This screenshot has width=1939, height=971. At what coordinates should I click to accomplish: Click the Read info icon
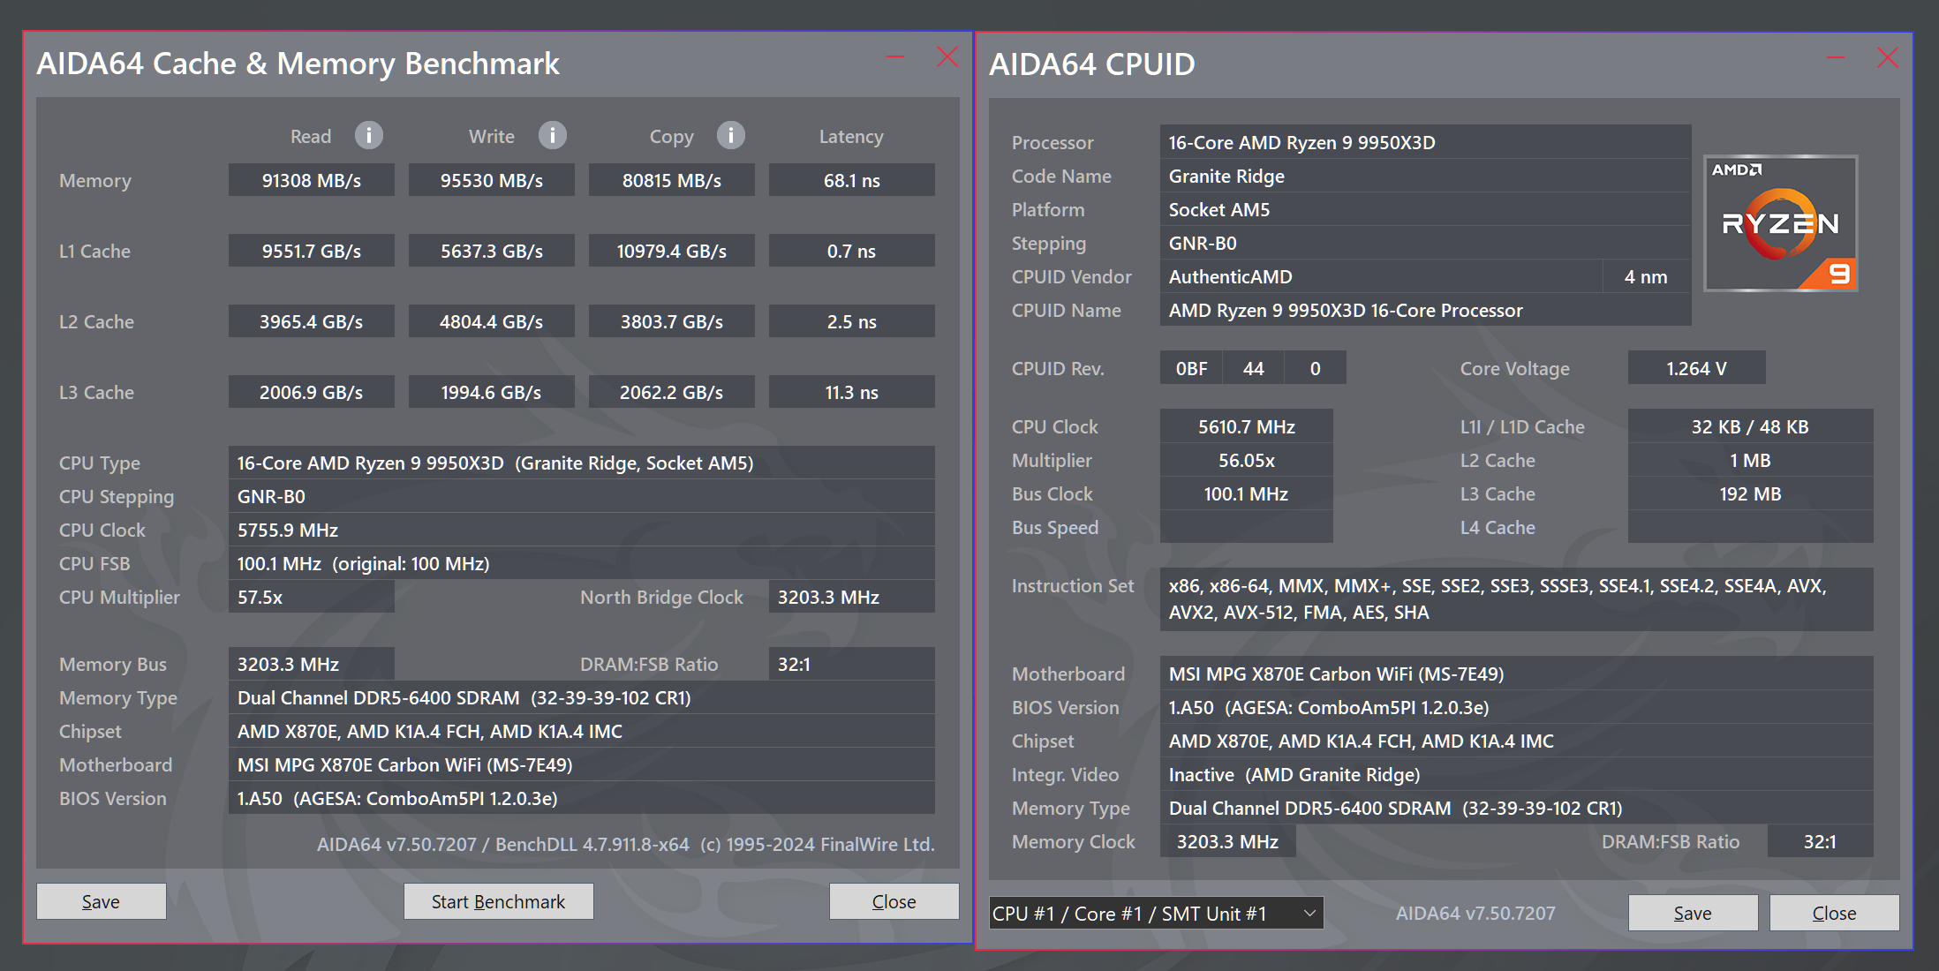369,135
